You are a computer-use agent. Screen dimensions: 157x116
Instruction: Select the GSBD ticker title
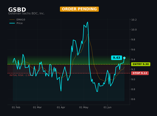coord(17,10)
